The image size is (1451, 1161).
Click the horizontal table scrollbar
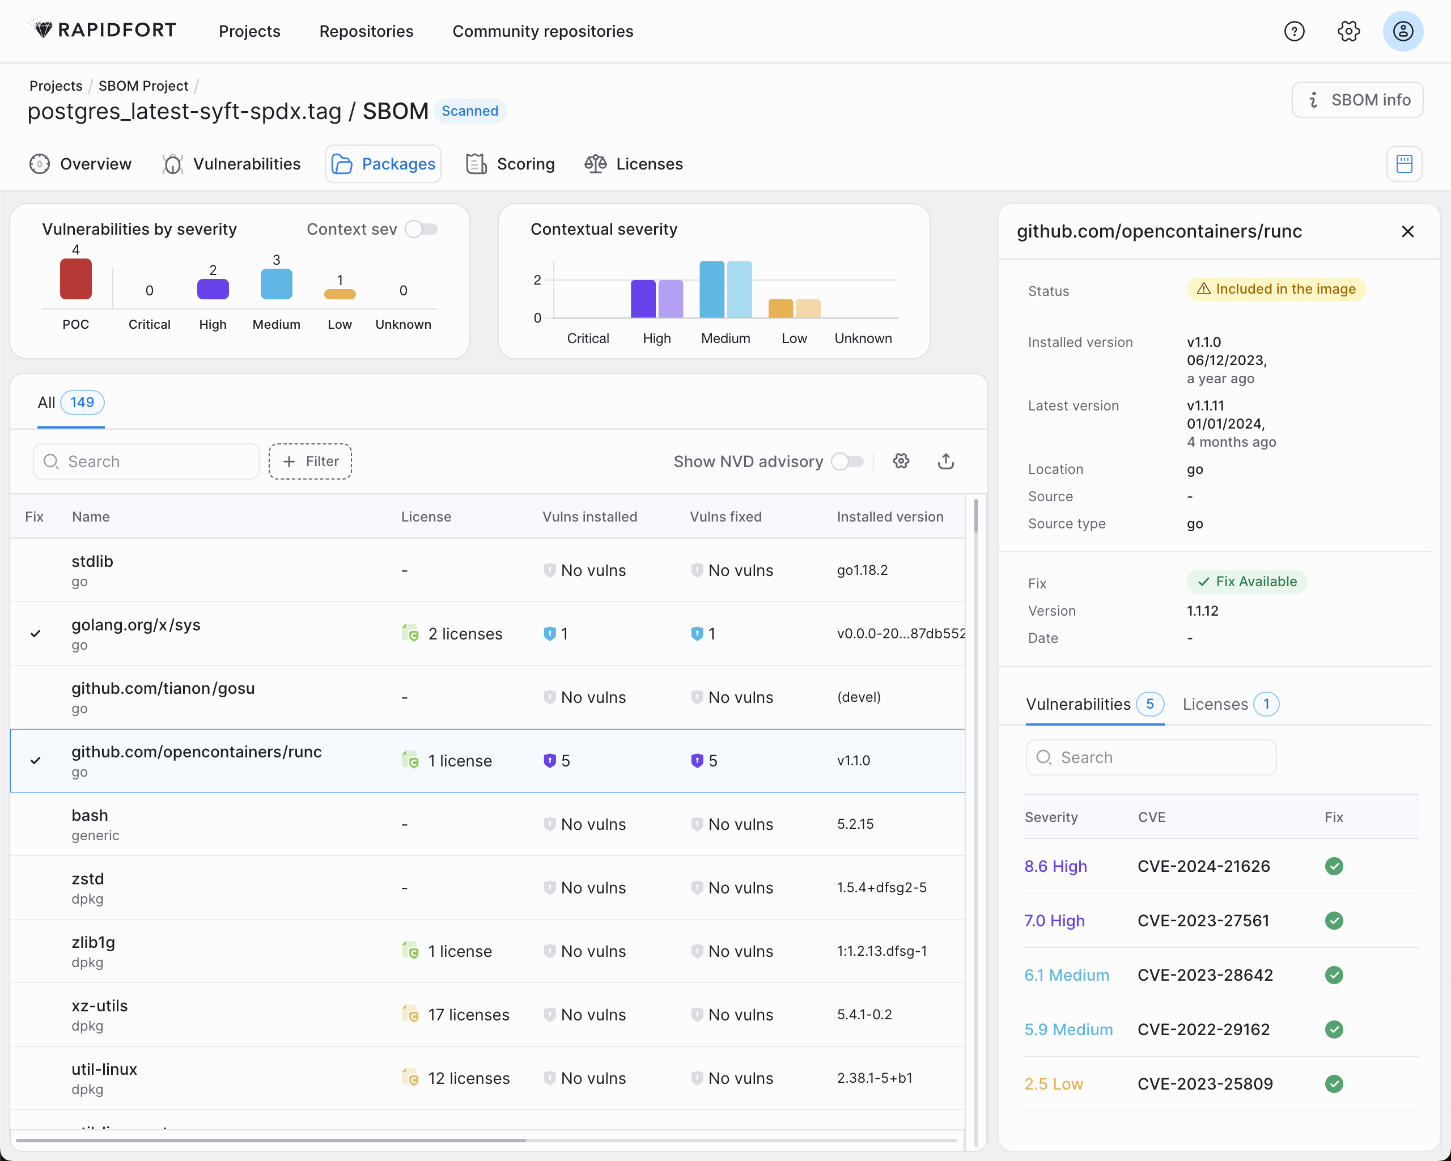pyautogui.click(x=270, y=1141)
